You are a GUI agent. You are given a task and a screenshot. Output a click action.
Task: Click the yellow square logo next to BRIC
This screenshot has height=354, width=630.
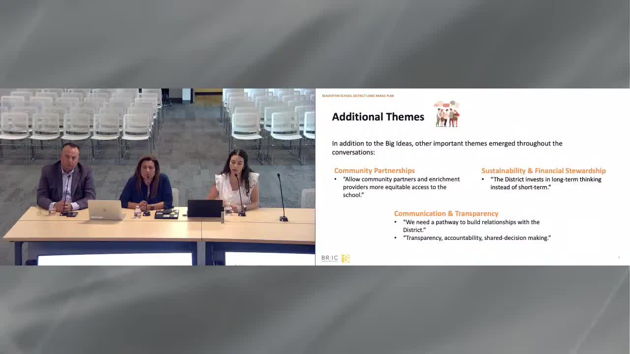click(346, 258)
